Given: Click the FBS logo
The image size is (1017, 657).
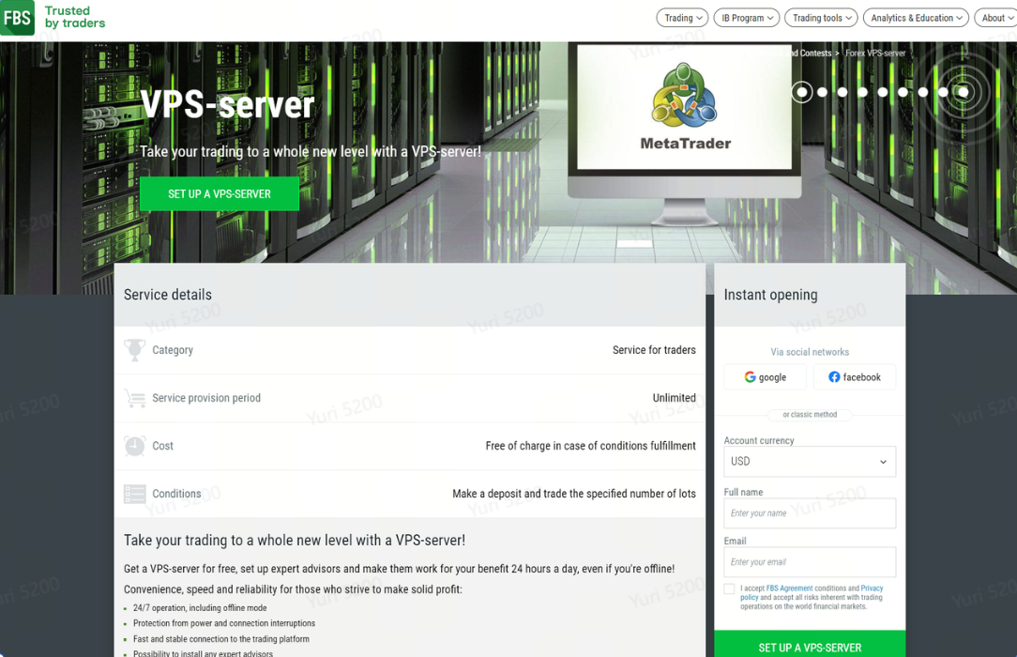Looking at the screenshot, I should 17,18.
